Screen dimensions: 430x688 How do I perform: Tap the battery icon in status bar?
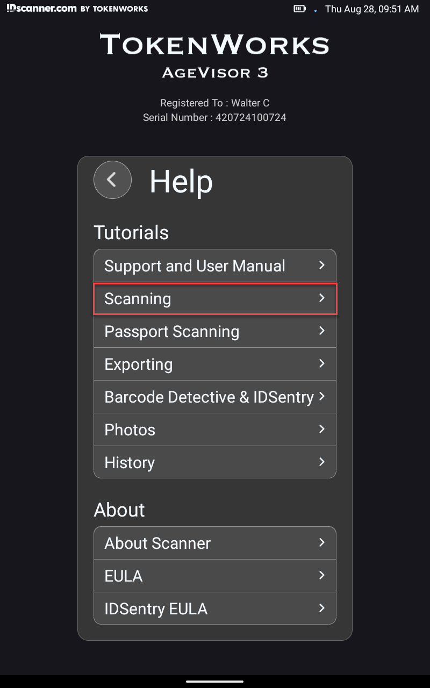pyautogui.click(x=299, y=9)
